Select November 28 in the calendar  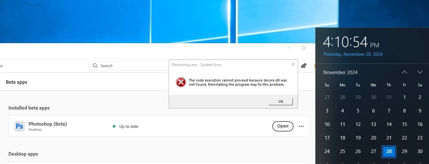click(389, 151)
